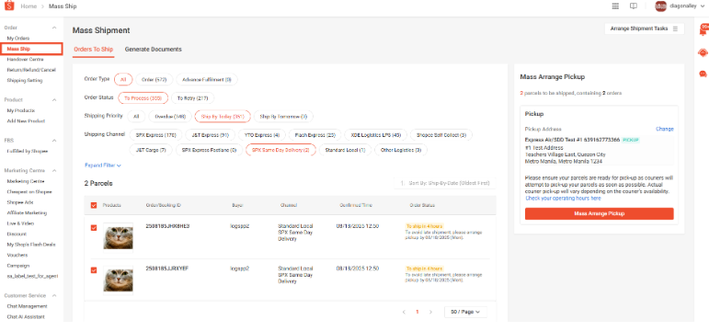Collapse the Product sidebar section
This screenshot has width=709, height=331.
point(54,100)
